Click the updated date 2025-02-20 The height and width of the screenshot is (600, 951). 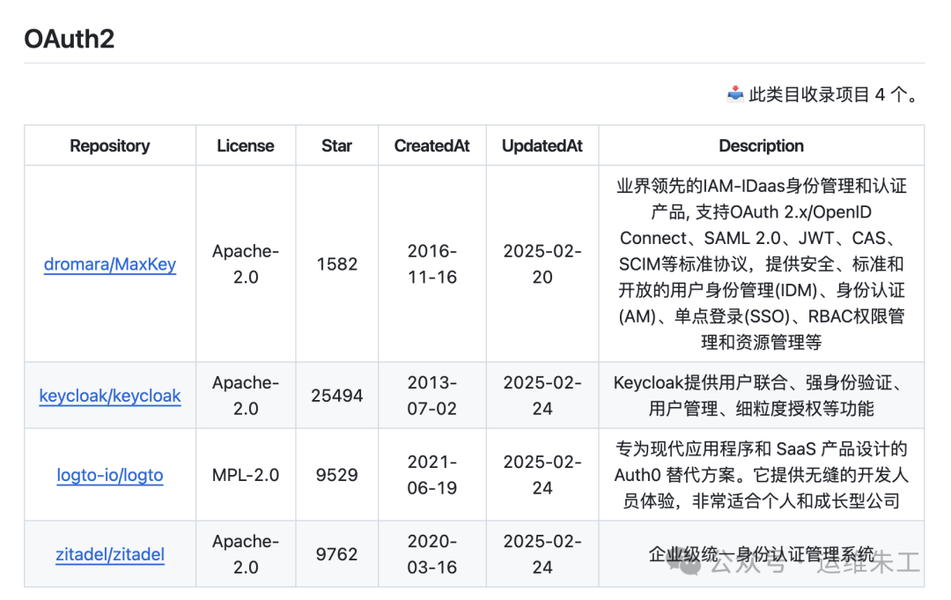coord(542,264)
